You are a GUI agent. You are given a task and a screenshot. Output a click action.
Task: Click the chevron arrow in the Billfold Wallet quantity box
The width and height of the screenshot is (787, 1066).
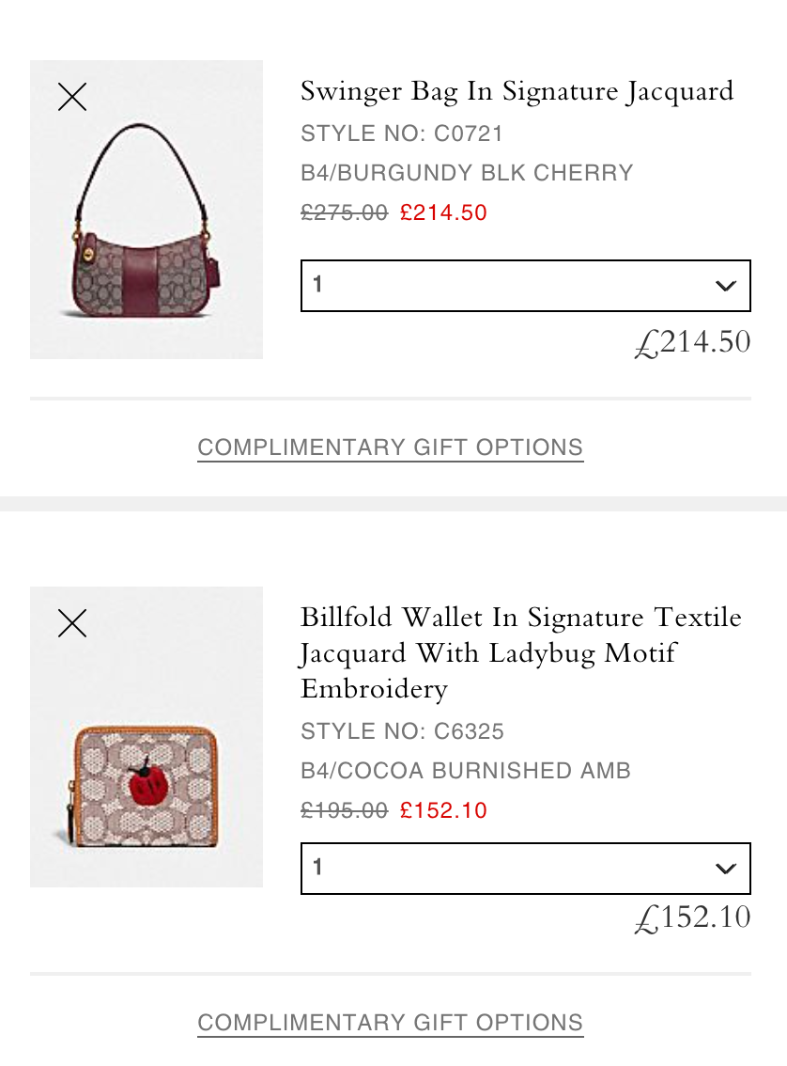tap(725, 869)
